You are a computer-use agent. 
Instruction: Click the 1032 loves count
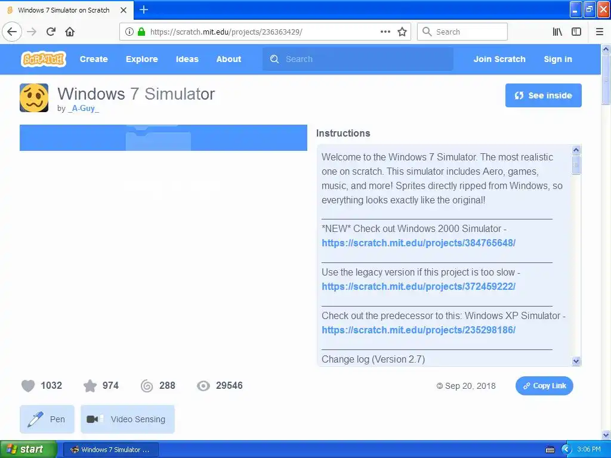51,386
